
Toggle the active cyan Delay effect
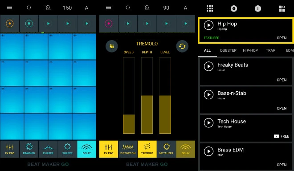[86, 149]
